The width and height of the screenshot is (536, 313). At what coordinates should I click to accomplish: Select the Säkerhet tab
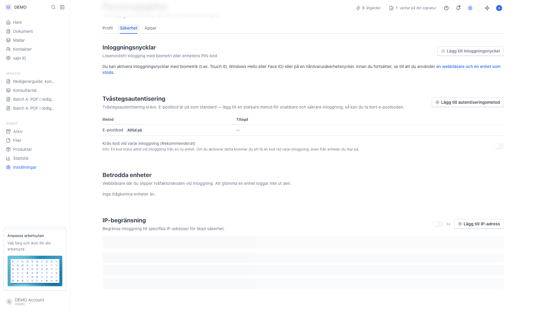tap(129, 28)
